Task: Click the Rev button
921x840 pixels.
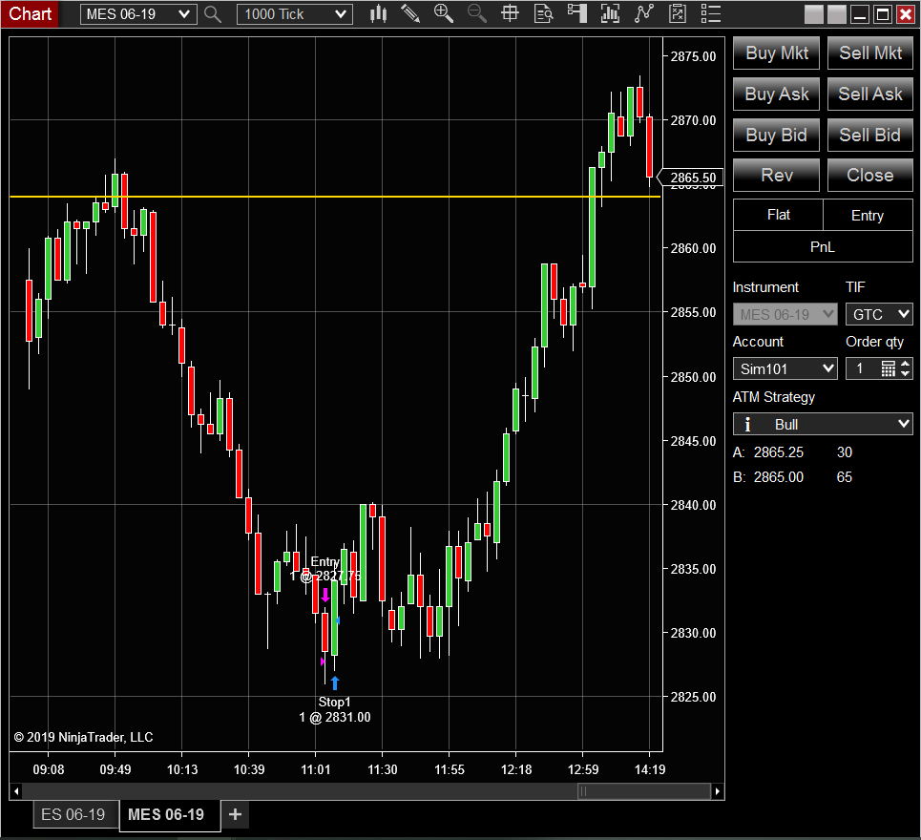Action: pyautogui.click(x=777, y=175)
